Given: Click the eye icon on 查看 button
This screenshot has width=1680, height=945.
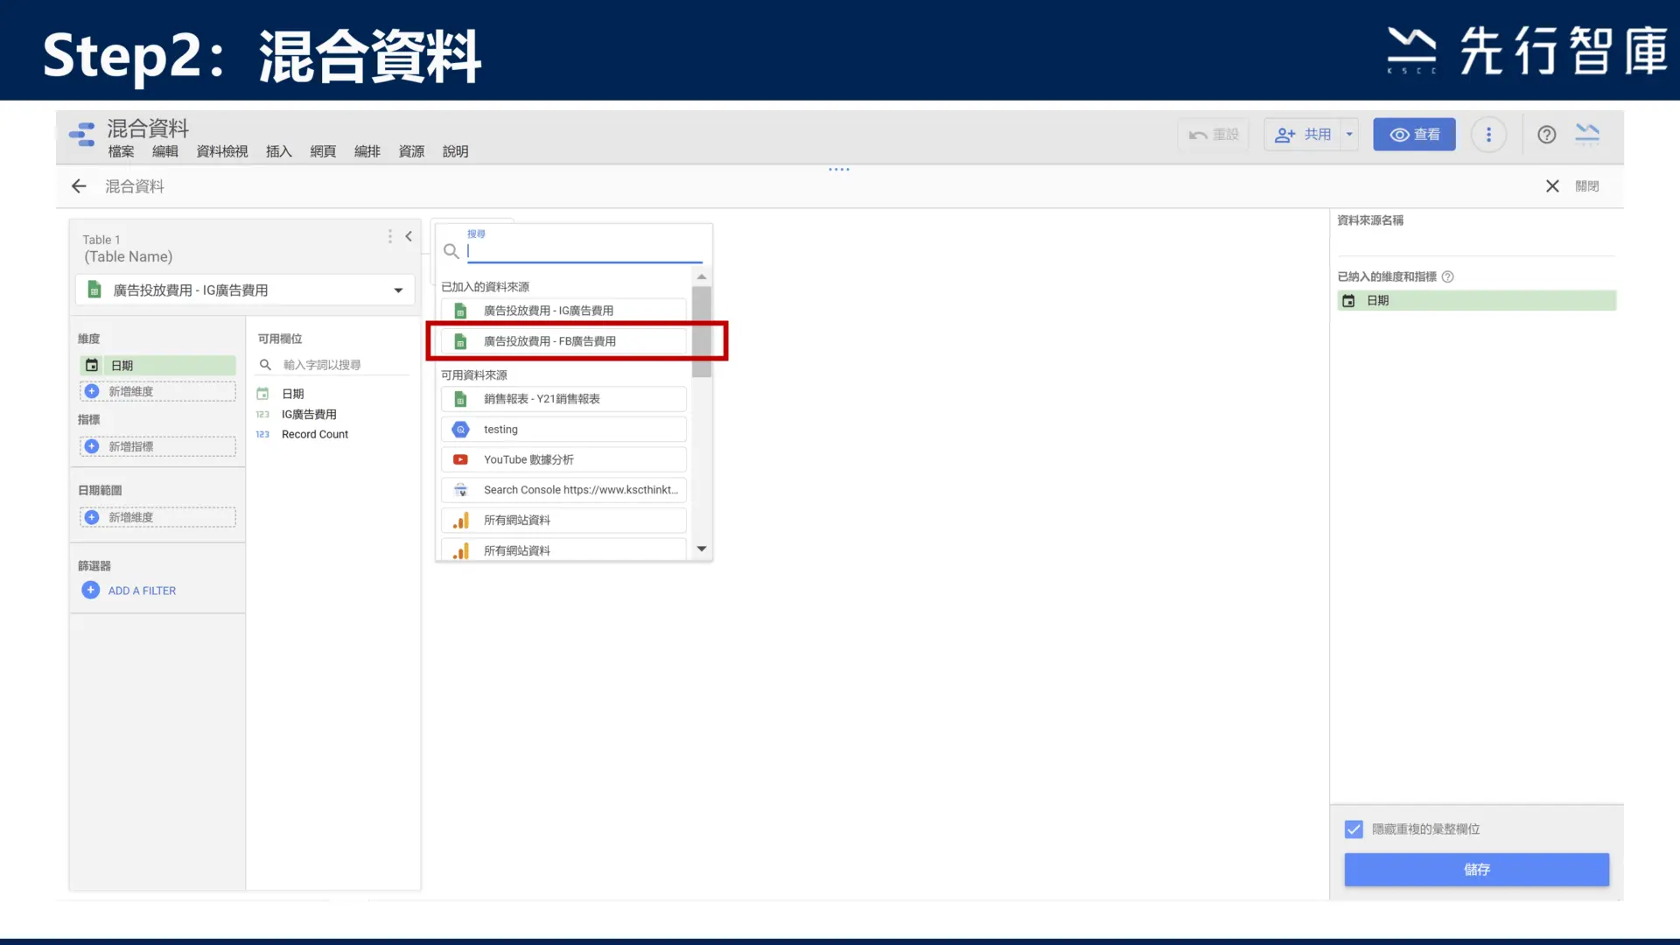Looking at the screenshot, I should [x=1399, y=135].
